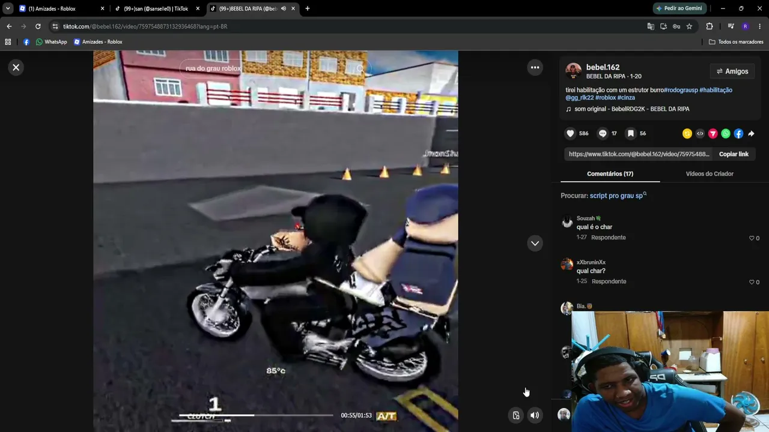Select the video URL text field
Viewport: 769px width, 432px height.
click(639, 154)
